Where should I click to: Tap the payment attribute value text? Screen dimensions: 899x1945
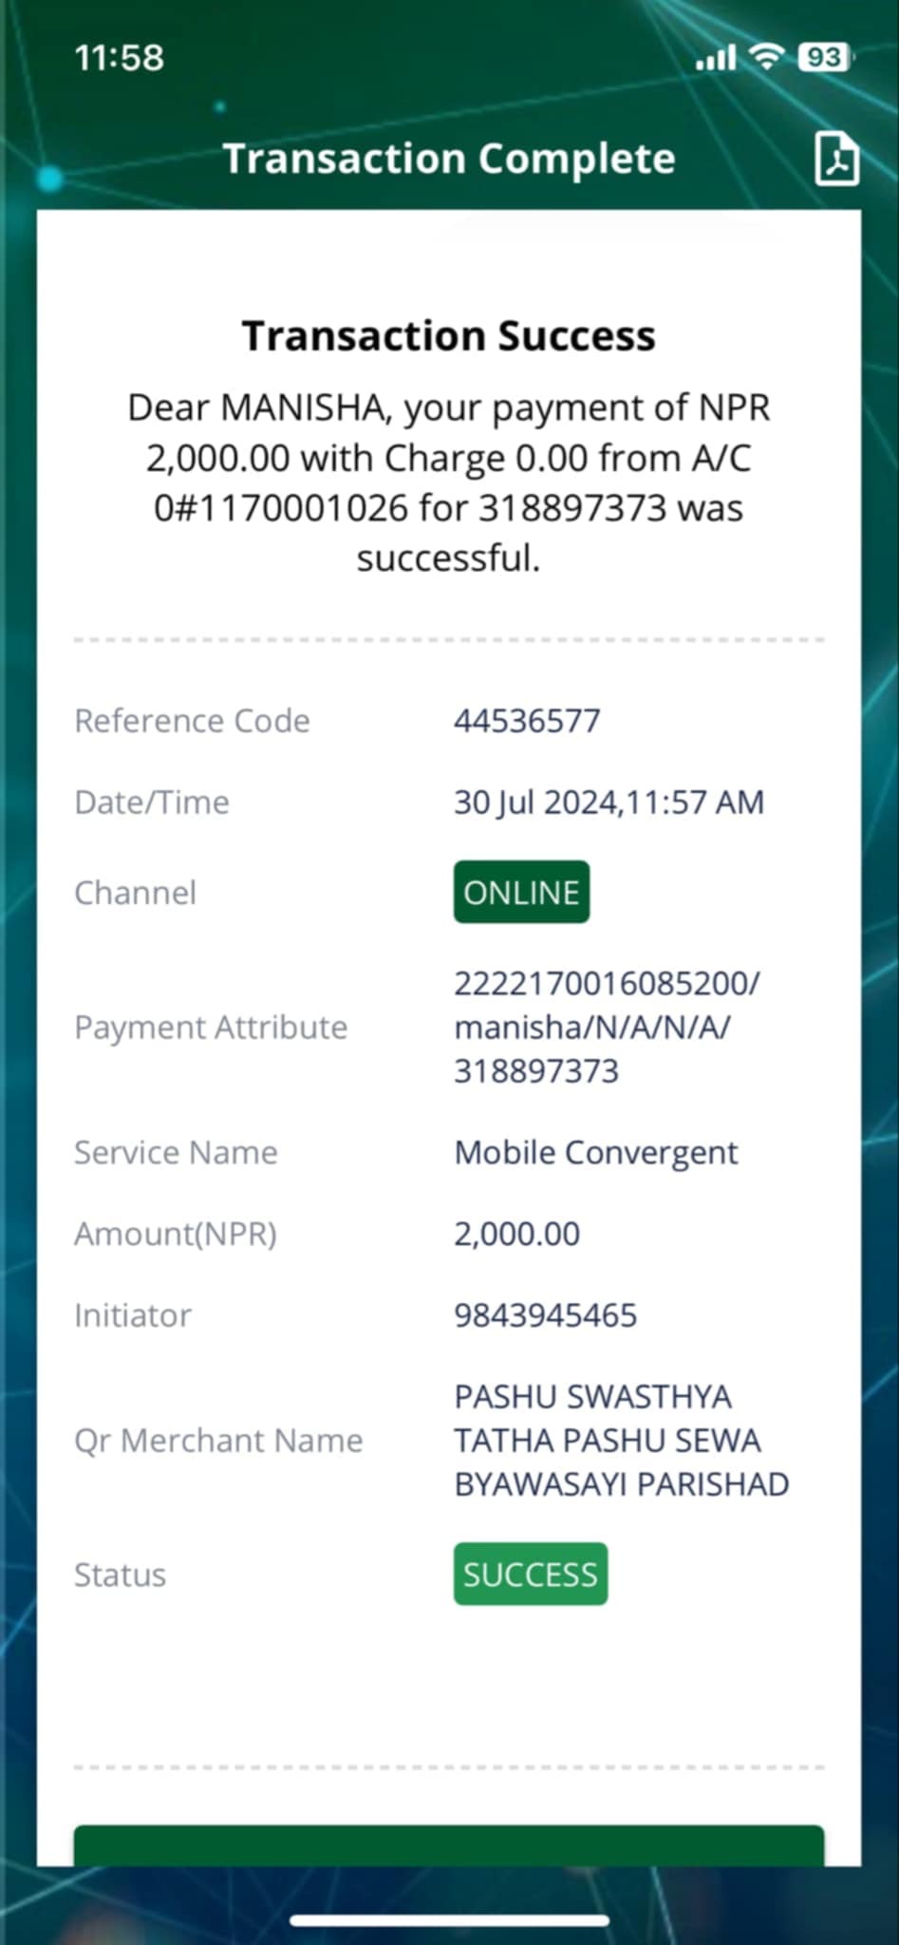pyautogui.click(x=607, y=1028)
